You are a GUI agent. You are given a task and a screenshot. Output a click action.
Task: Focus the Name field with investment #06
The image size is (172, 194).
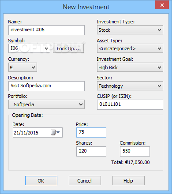(46, 30)
